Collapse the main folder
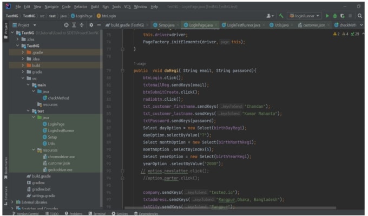The width and height of the screenshot is (368, 216). [x=28, y=84]
